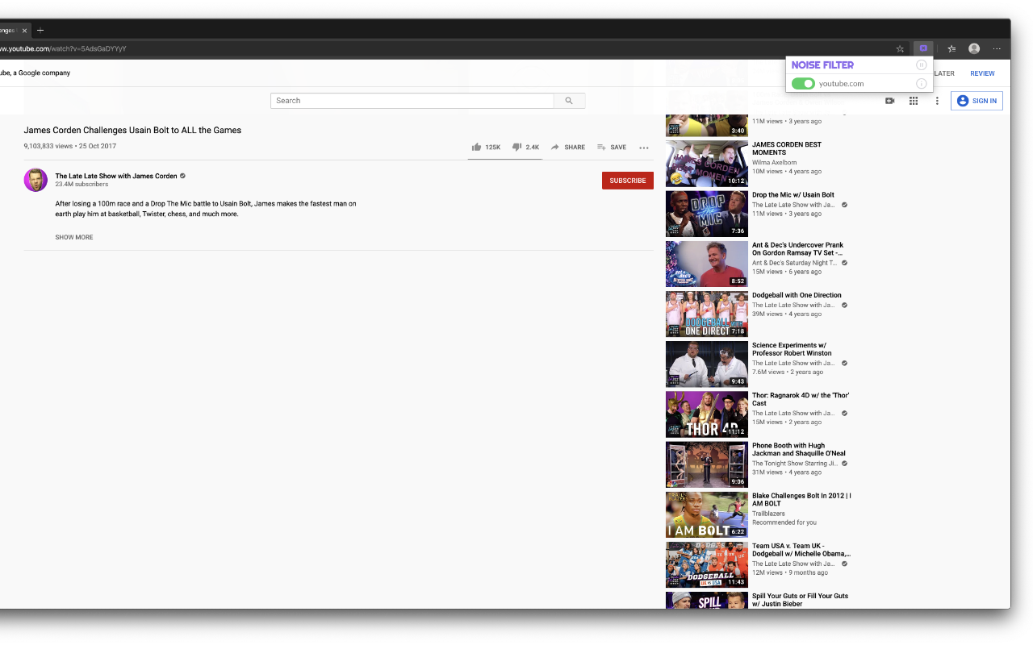The image size is (1033, 645).
Task: Open the browser settings and more menu
Action: tap(997, 48)
